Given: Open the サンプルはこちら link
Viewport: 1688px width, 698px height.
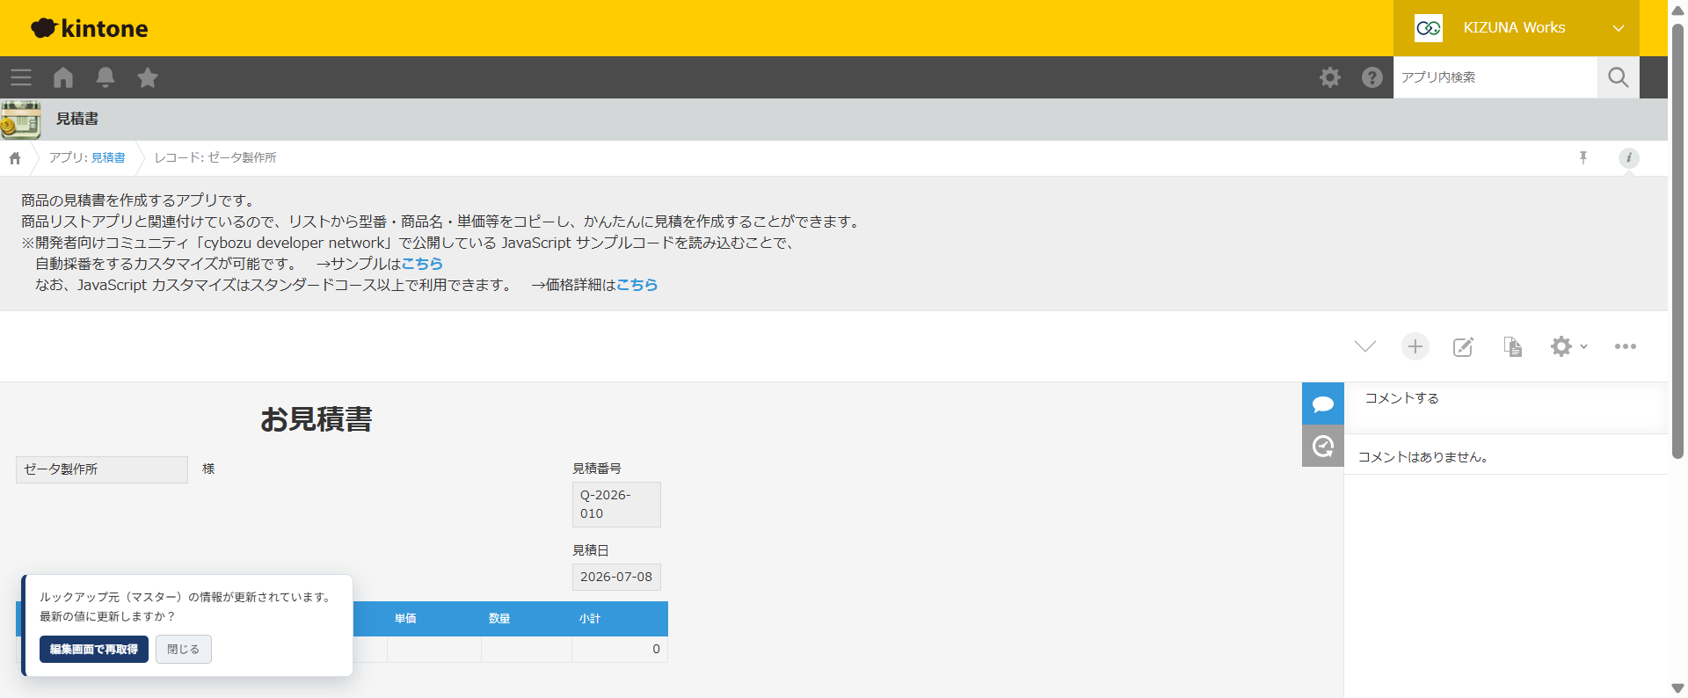Looking at the screenshot, I should [422, 264].
